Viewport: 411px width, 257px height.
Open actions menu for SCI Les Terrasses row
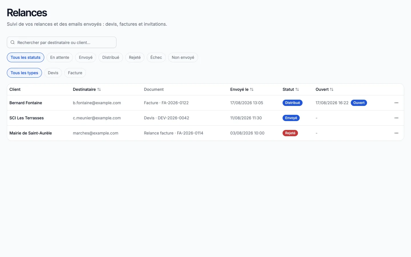tap(396, 118)
